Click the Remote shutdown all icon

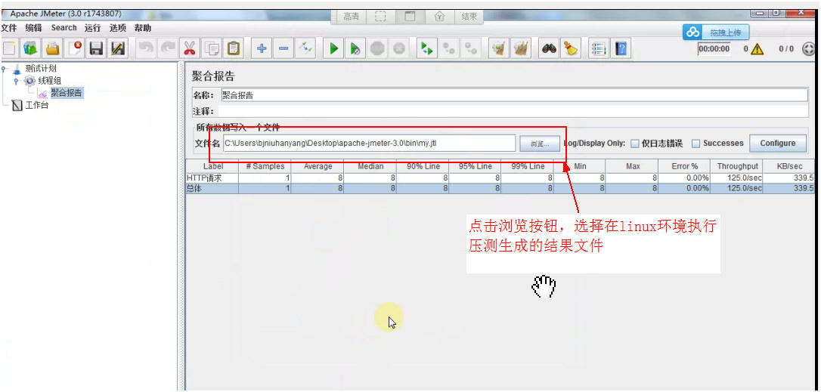471,49
